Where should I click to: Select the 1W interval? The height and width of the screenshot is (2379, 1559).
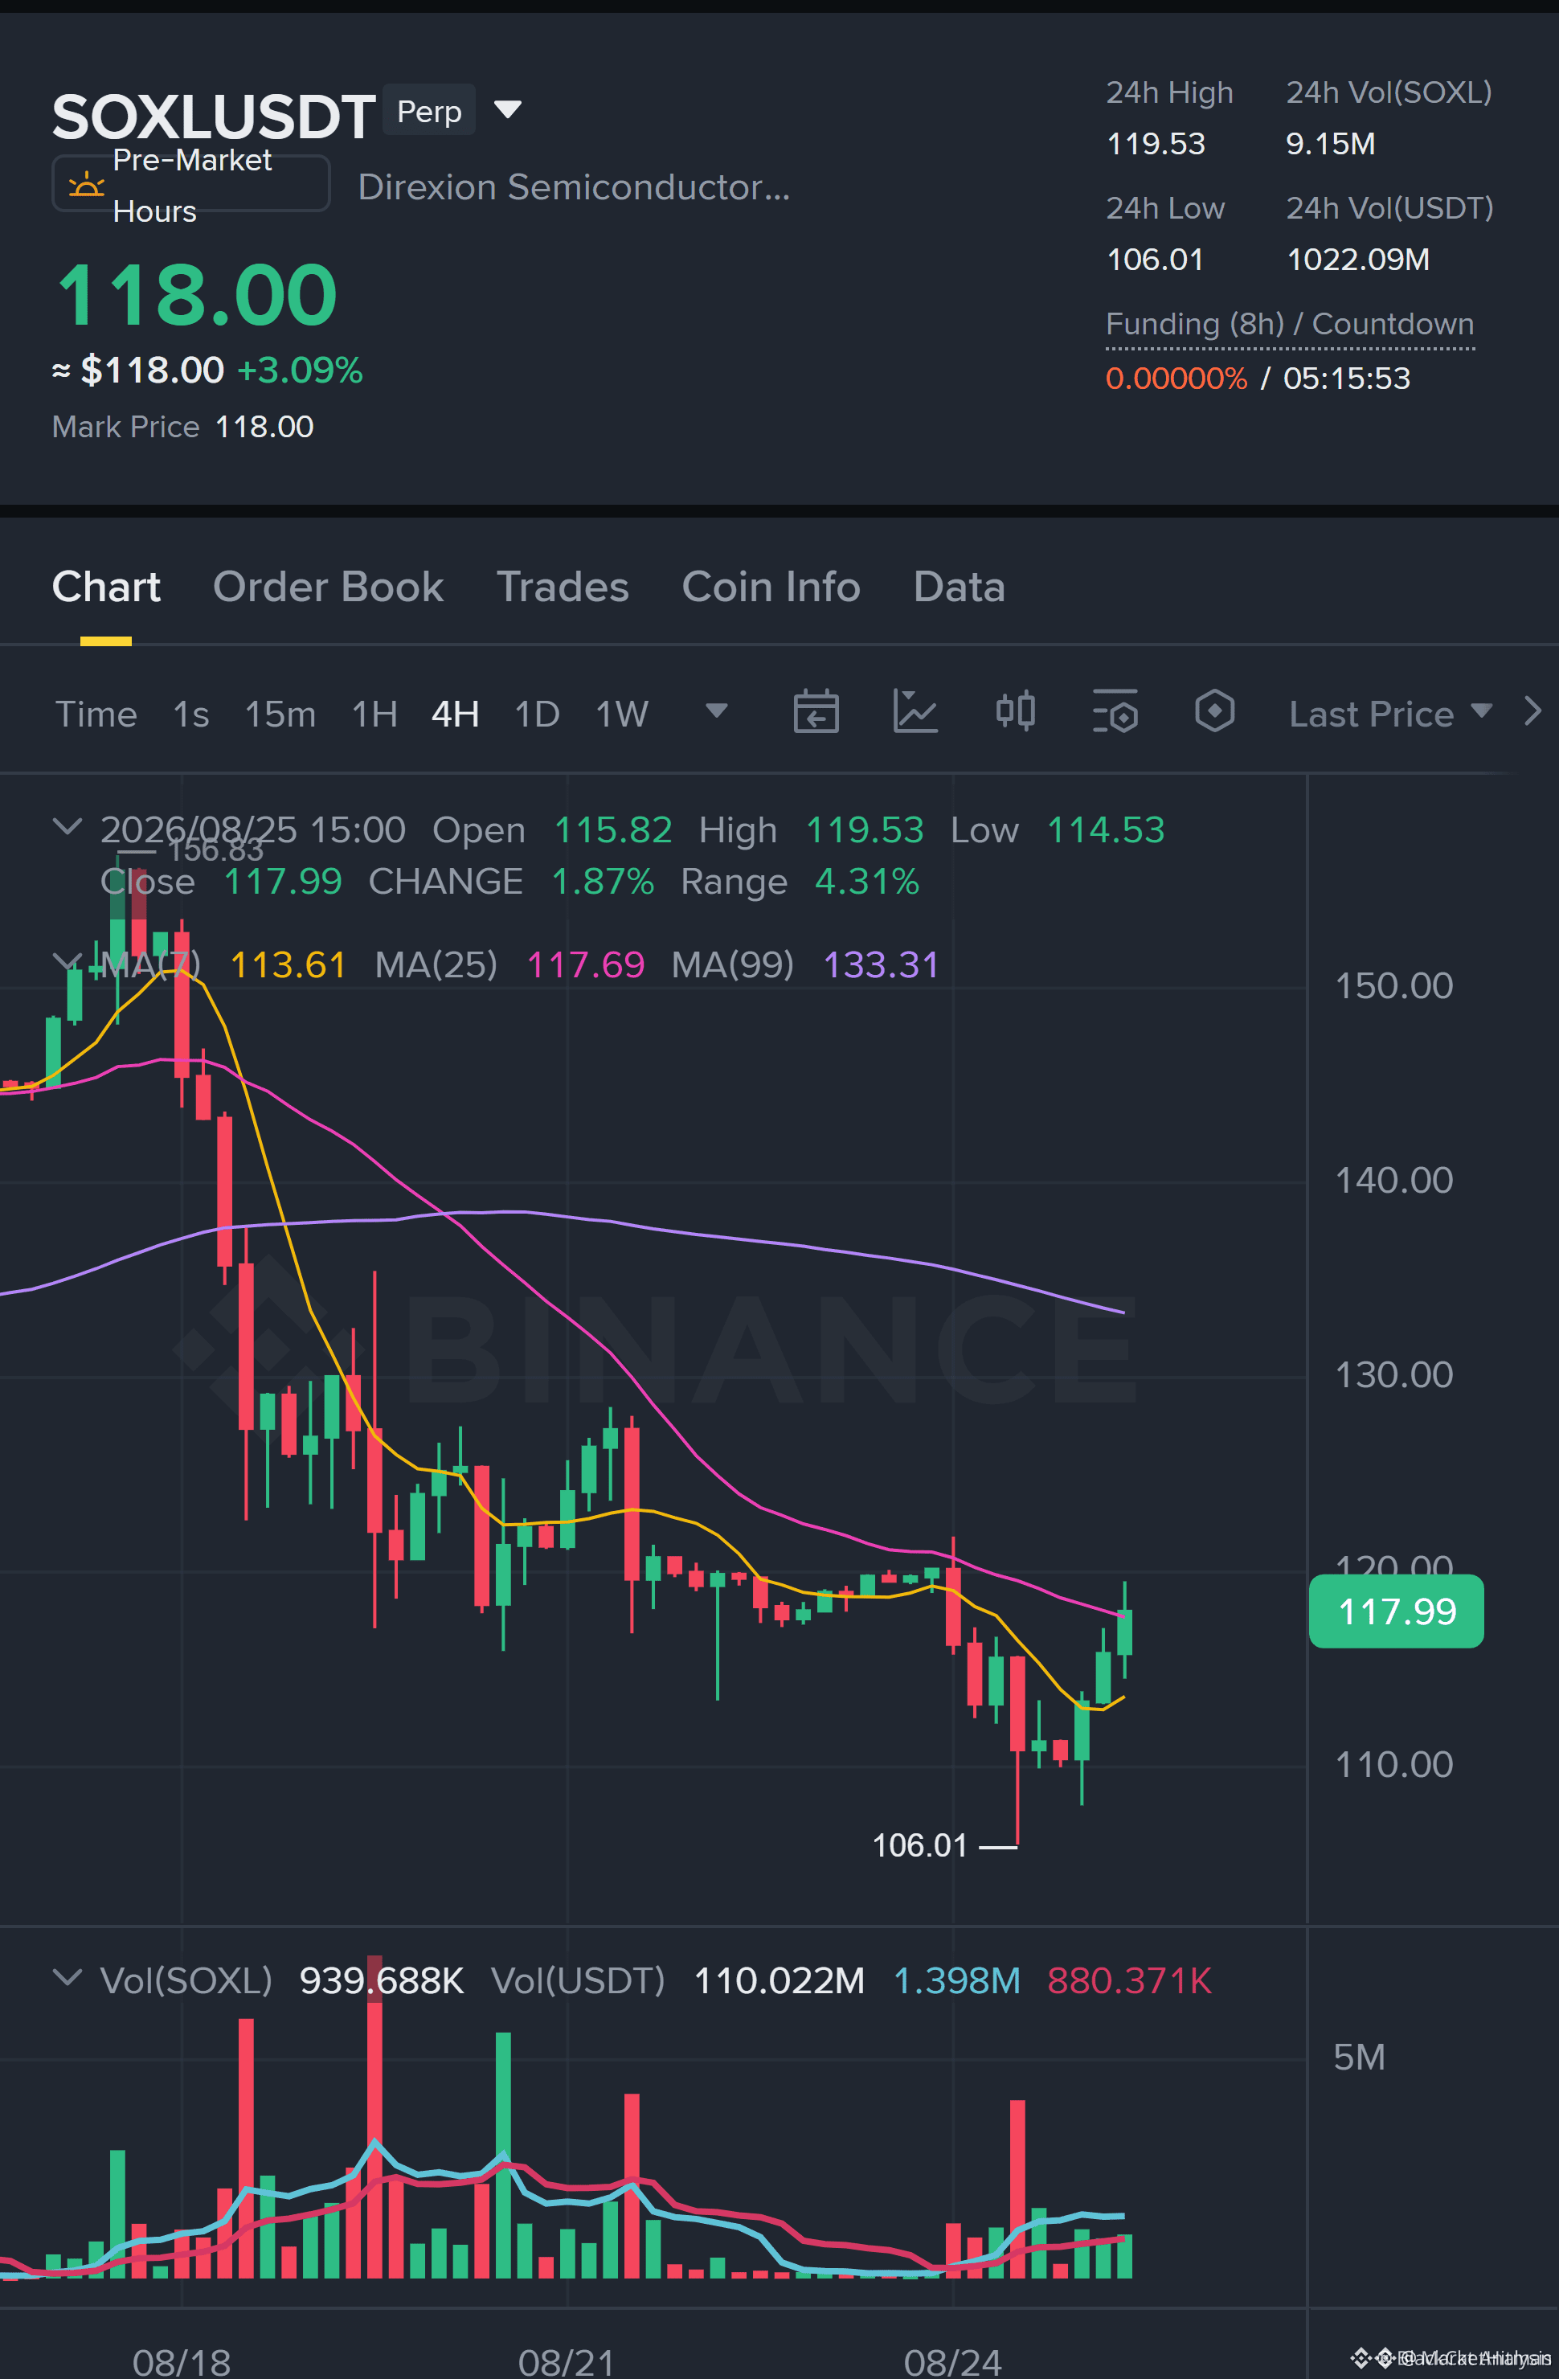tap(622, 714)
